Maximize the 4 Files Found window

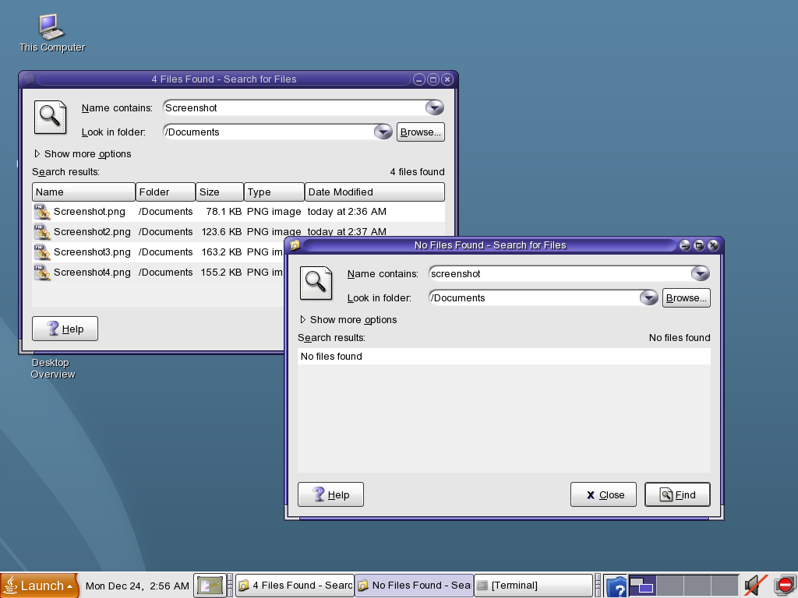click(433, 79)
